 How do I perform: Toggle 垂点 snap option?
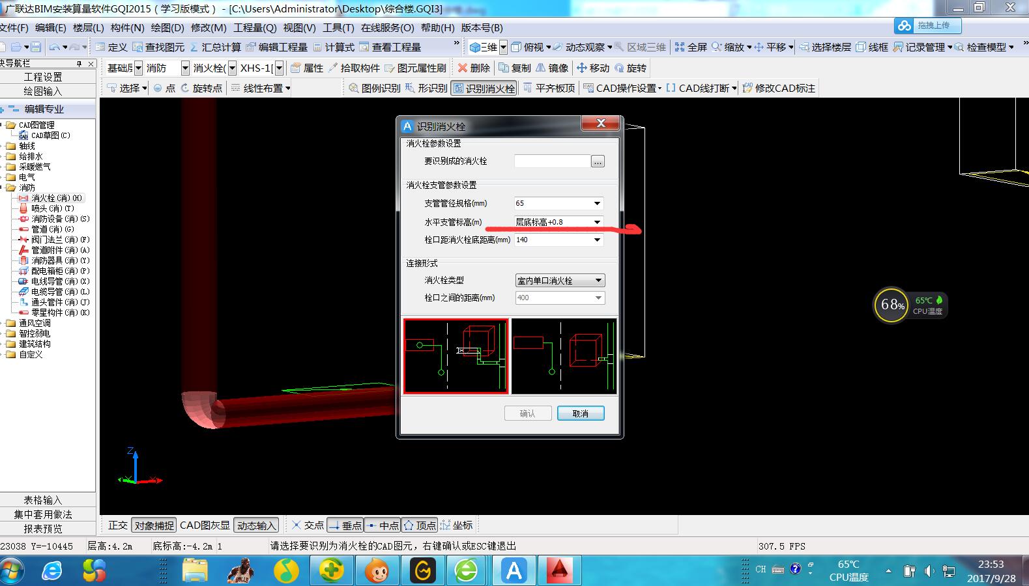click(x=345, y=525)
